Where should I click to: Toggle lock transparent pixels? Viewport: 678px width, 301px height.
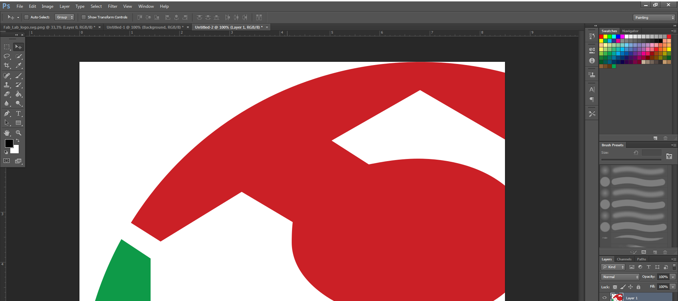pyautogui.click(x=615, y=287)
